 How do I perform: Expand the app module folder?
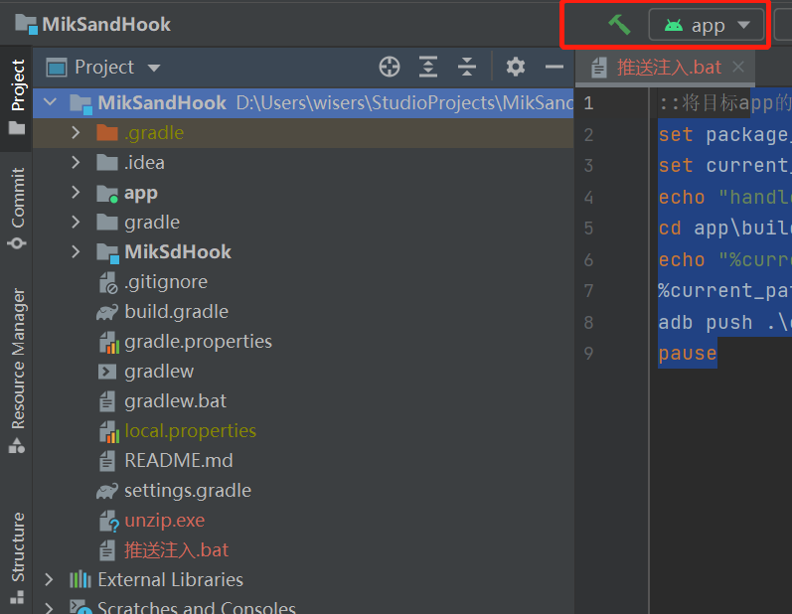click(x=76, y=192)
